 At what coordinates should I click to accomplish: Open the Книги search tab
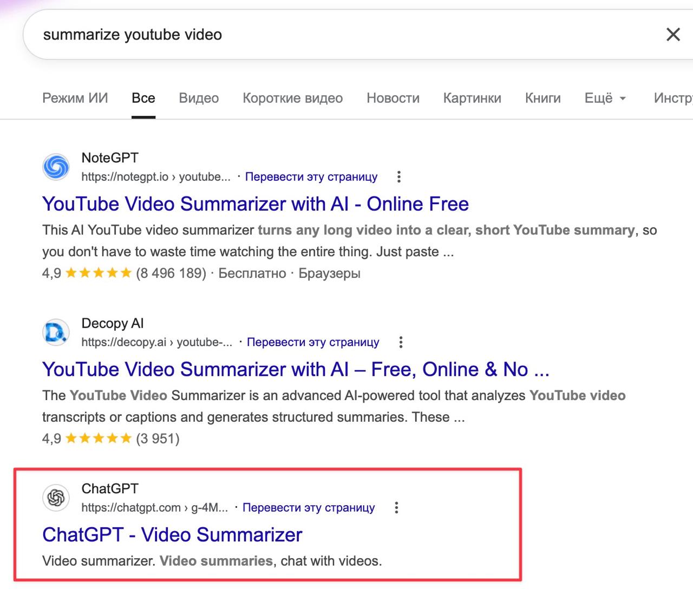pyautogui.click(x=542, y=98)
